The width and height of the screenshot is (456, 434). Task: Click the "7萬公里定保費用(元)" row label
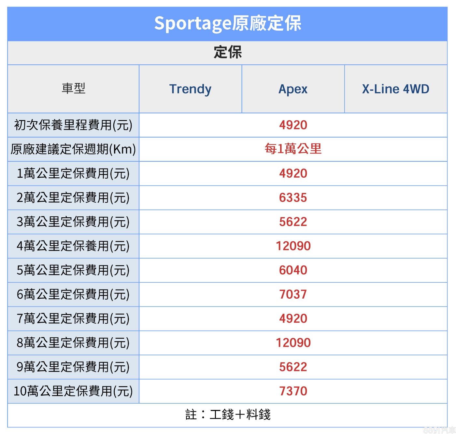pyautogui.click(x=73, y=319)
